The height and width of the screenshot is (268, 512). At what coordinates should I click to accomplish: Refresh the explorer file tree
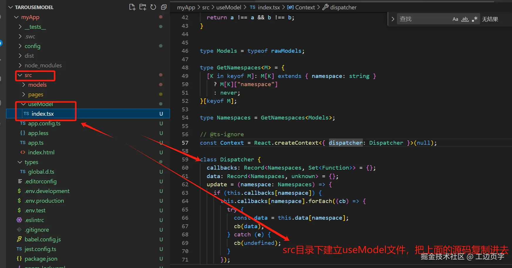(x=153, y=7)
